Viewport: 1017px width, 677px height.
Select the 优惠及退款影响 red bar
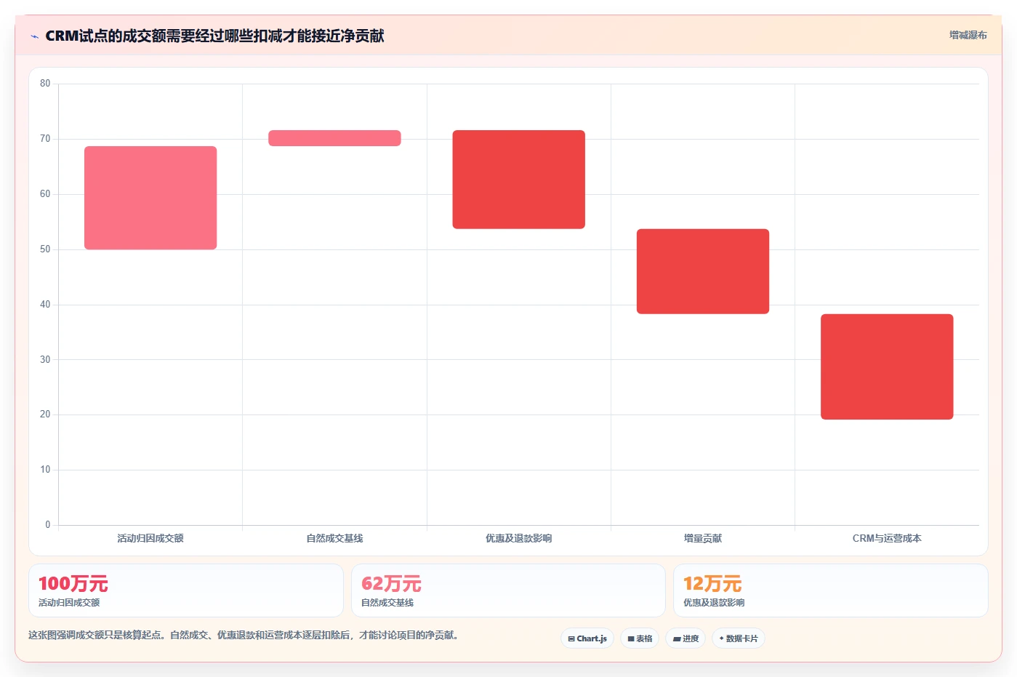click(x=519, y=180)
